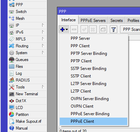140x132 pixels.
Task: Open the funnel filter icon
Action: click(x=114, y=29)
